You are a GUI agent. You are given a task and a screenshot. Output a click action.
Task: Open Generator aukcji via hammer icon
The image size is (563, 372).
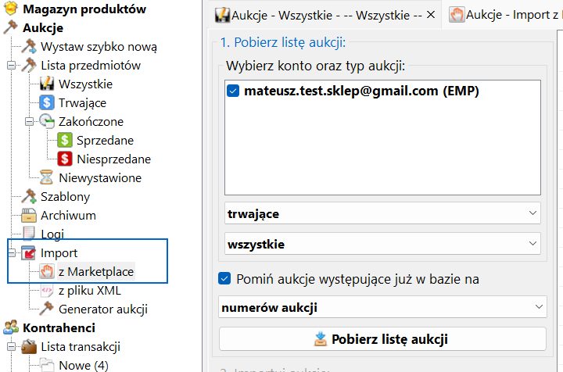point(47,309)
